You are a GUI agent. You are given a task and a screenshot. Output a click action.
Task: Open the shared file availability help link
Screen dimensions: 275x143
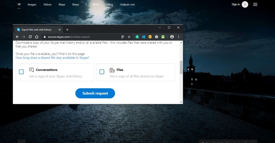[x=53, y=58]
